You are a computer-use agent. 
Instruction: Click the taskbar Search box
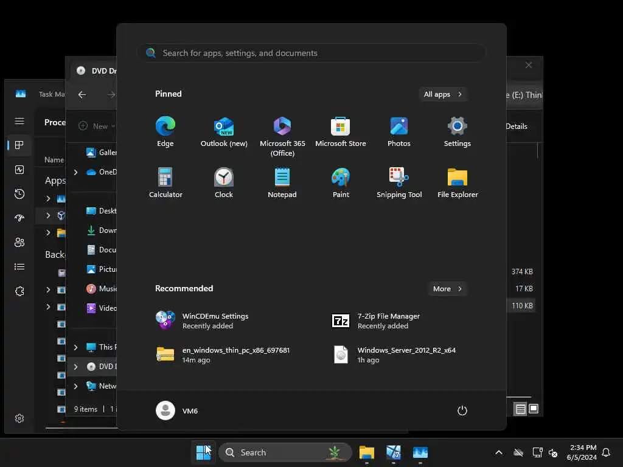coord(285,452)
